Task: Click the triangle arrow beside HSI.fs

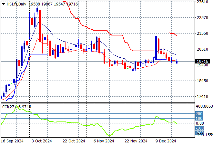Action: click(3, 4)
